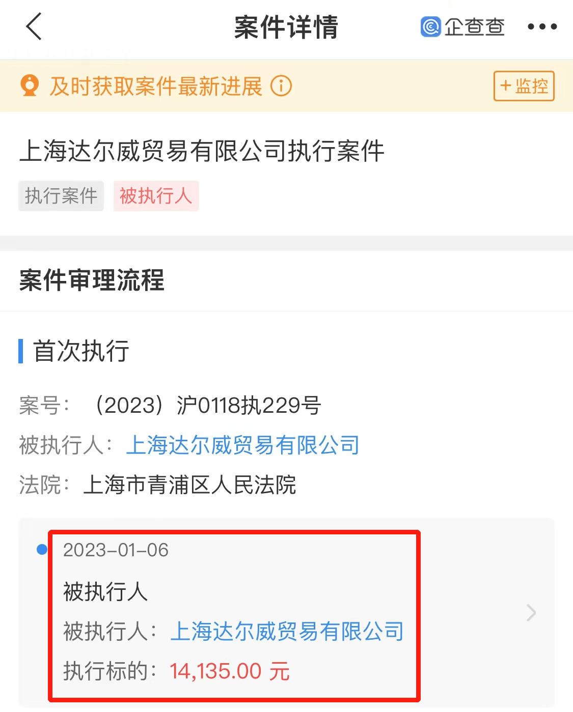Open the three-dot more options menu
Viewport: 573px width, 712px height.
[x=542, y=26]
